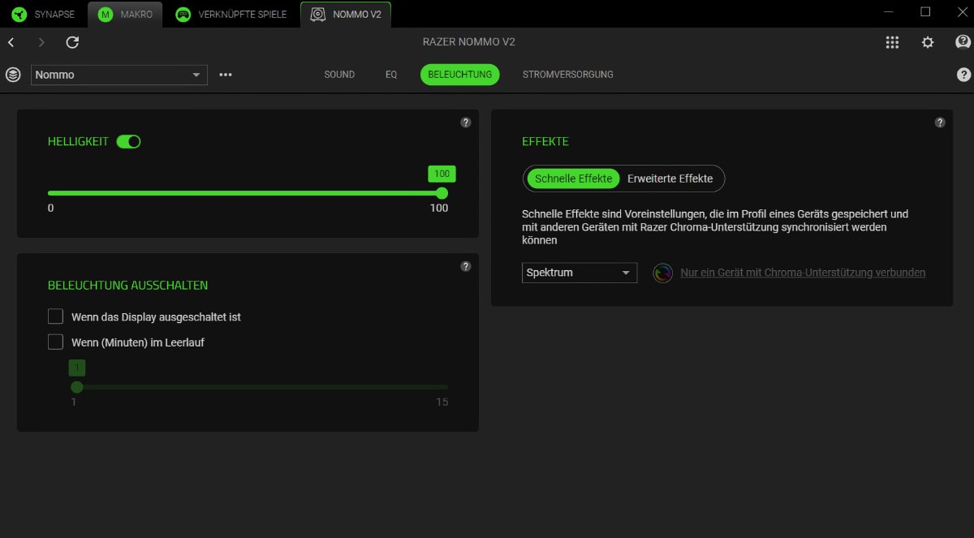Select Erweiterte Effekte button
Screen dimensions: 974x538
point(670,179)
